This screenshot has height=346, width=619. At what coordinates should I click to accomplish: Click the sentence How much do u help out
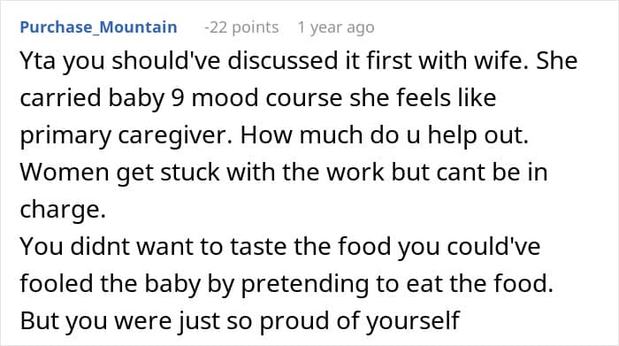pyautogui.click(x=384, y=135)
